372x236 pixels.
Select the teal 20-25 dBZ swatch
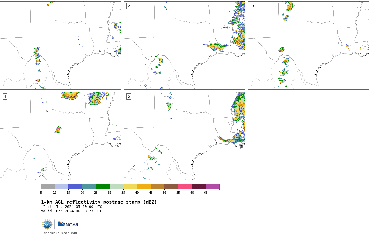(x=89, y=187)
